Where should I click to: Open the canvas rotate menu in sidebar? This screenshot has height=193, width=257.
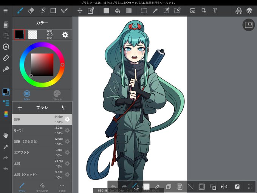6,47
